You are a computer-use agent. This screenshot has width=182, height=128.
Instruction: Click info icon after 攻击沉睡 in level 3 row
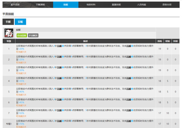tap(132, 67)
